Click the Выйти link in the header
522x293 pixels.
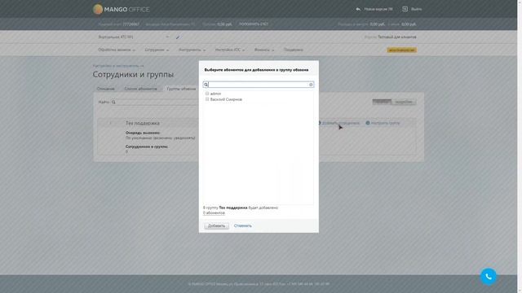[416, 9]
